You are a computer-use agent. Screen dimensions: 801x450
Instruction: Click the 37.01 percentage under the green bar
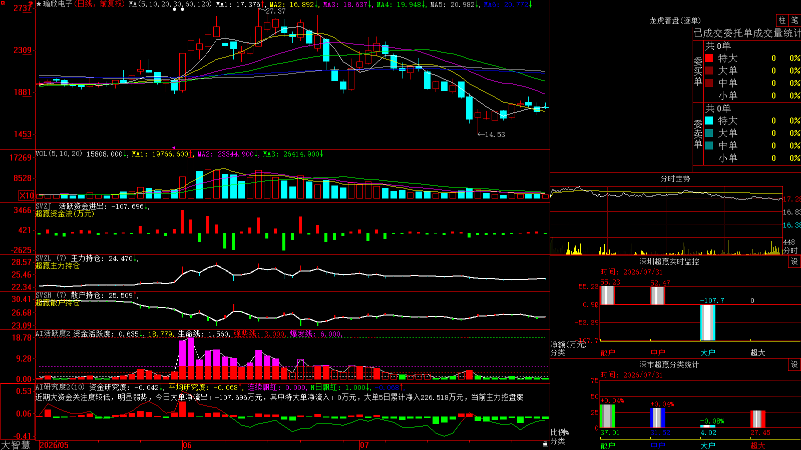tap(610, 432)
